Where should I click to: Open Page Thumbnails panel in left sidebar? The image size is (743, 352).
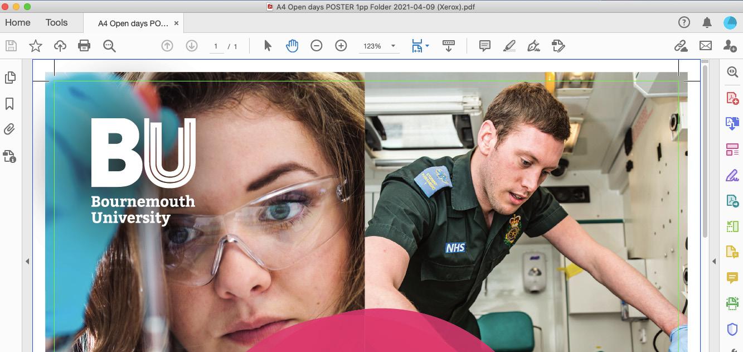(10, 78)
